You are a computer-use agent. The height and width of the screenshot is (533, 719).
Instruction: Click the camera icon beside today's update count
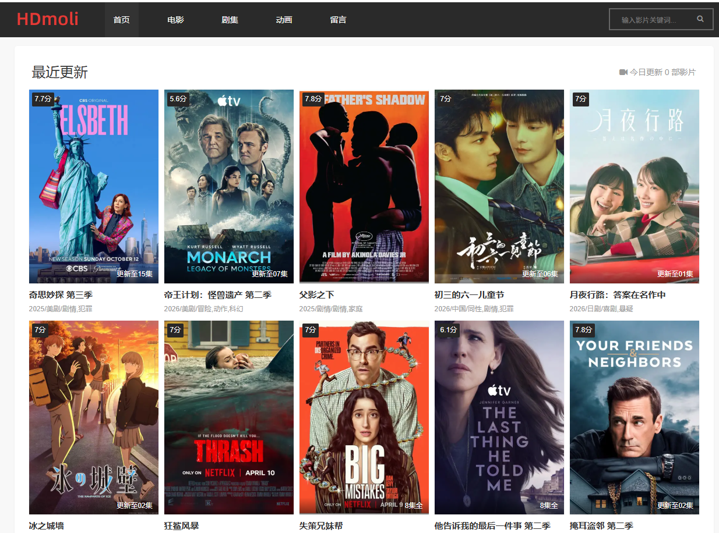[623, 72]
